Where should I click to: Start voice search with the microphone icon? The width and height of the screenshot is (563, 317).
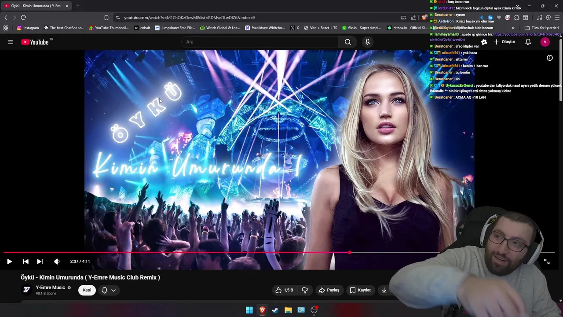pyautogui.click(x=368, y=42)
